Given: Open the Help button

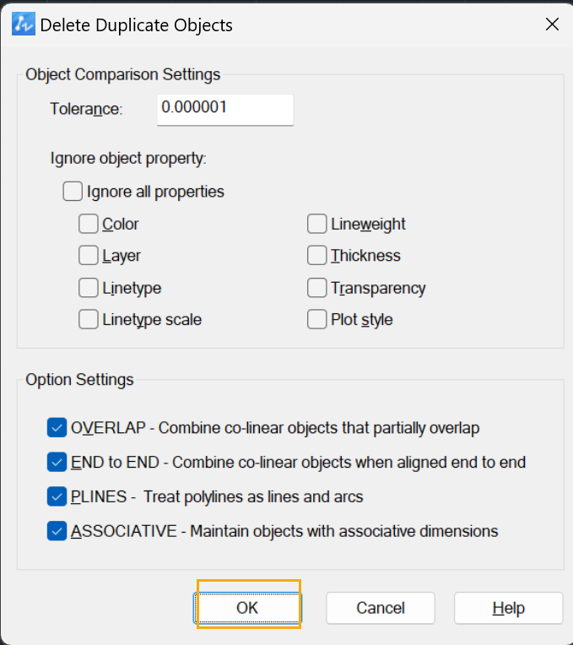Looking at the screenshot, I should click(509, 608).
